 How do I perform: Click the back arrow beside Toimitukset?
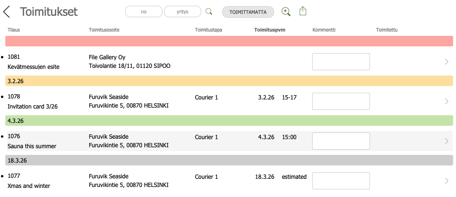click(6, 12)
